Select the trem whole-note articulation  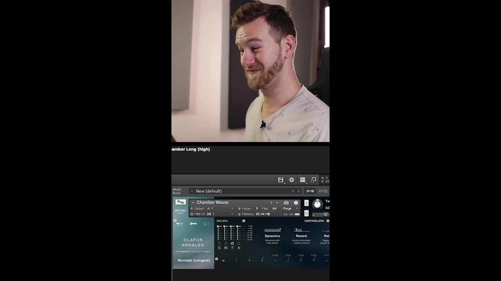pos(275,258)
